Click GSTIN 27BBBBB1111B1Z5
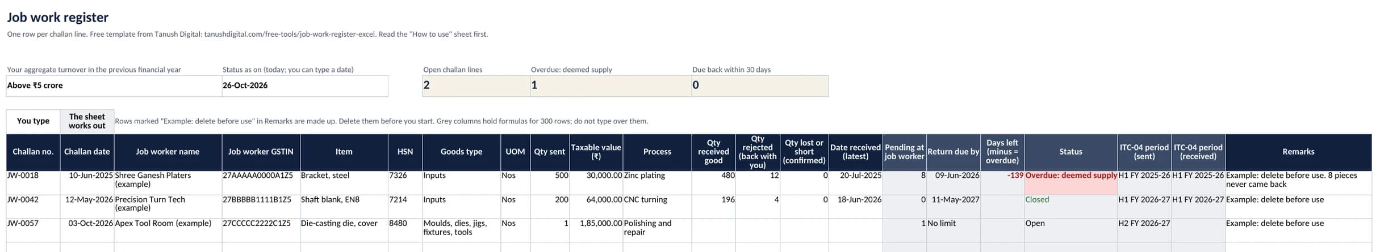Image resolution: width=1380 pixels, height=252 pixels. click(x=261, y=207)
